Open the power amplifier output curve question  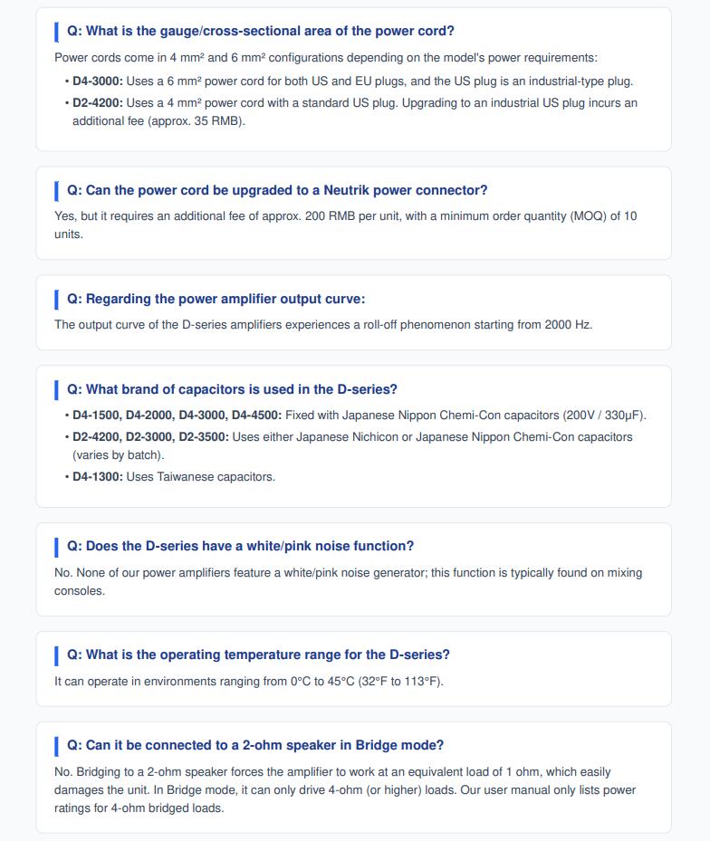tap(216, 300)
